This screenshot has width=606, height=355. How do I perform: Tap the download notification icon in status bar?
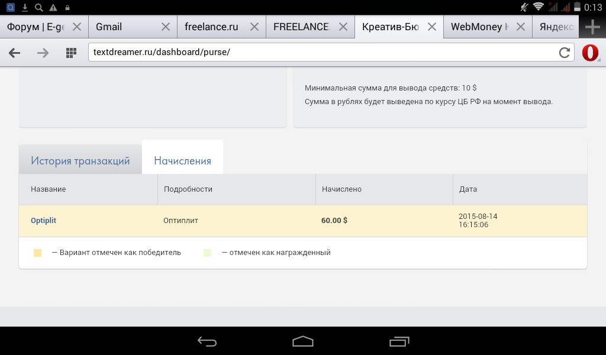pyautogui.click(x=25, y=7)
